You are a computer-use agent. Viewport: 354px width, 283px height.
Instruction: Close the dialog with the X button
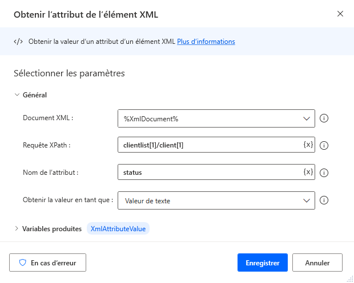coord(340,14)
